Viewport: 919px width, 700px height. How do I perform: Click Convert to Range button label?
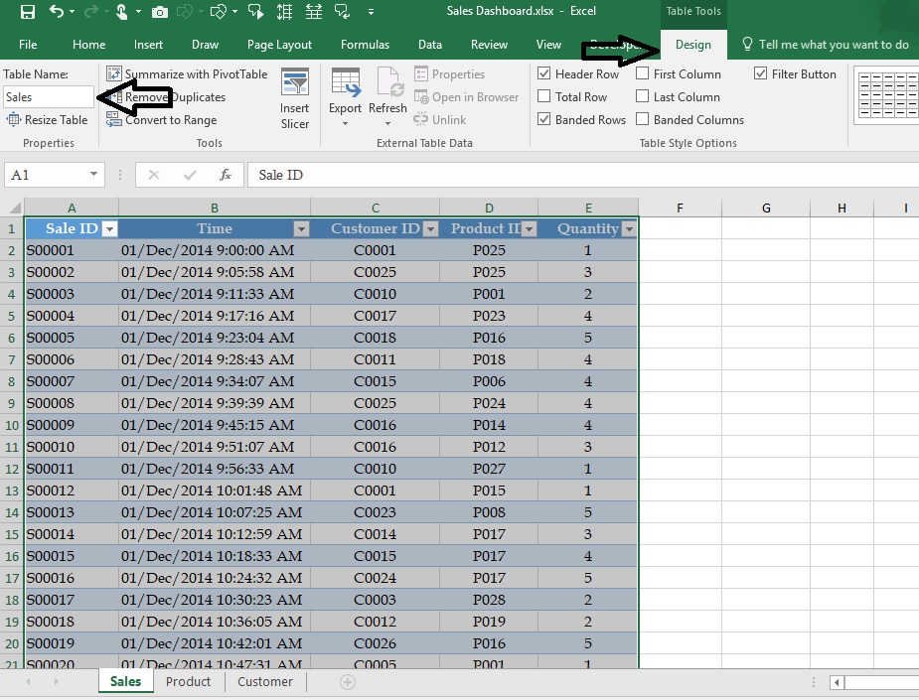pyautogui.click(x=171, y=120)
